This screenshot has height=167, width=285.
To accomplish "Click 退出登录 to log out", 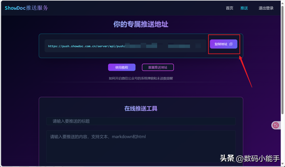I will pyautogui.click(x=266, y=8).
